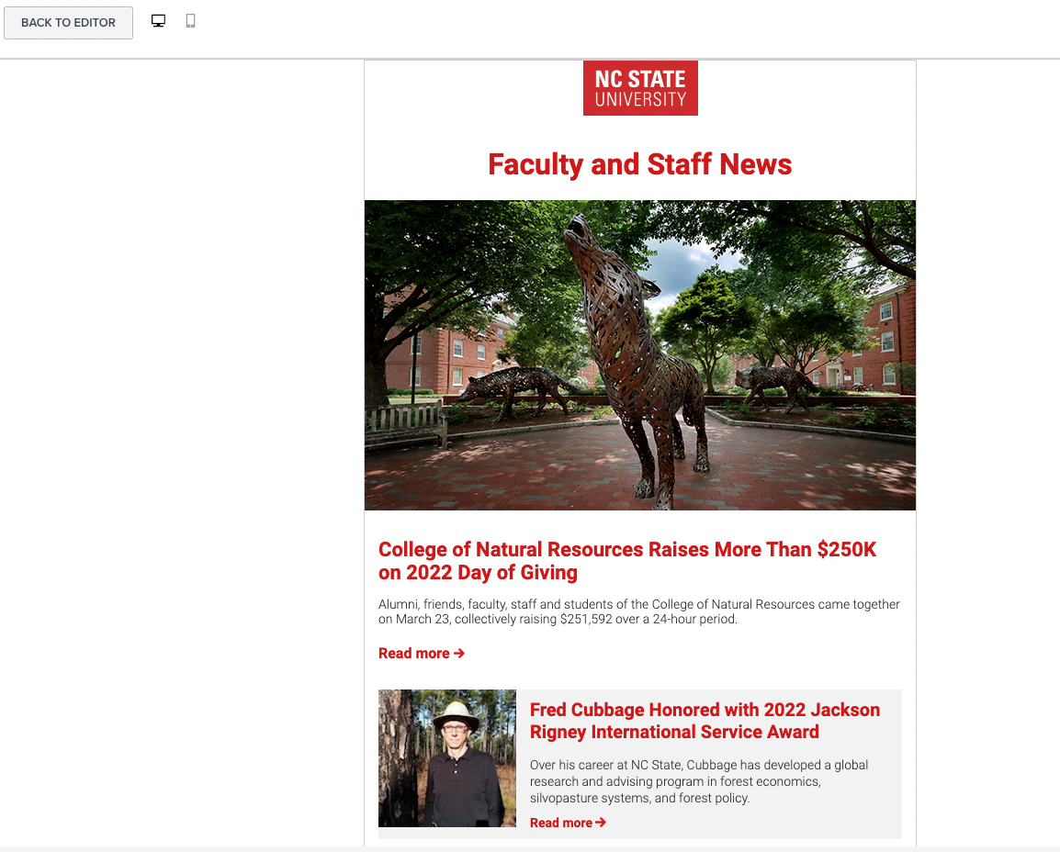Open the Faculty and Staff News heading link
The height and width of the screenshot is (852, 1060).
point(639,164)
